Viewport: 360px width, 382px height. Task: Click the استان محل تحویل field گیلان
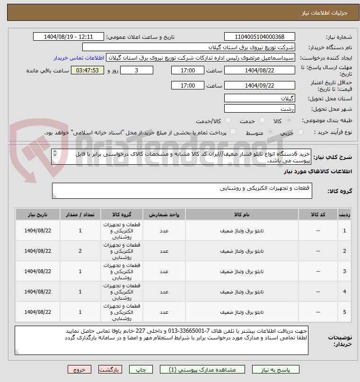click(x=259, y=98)
